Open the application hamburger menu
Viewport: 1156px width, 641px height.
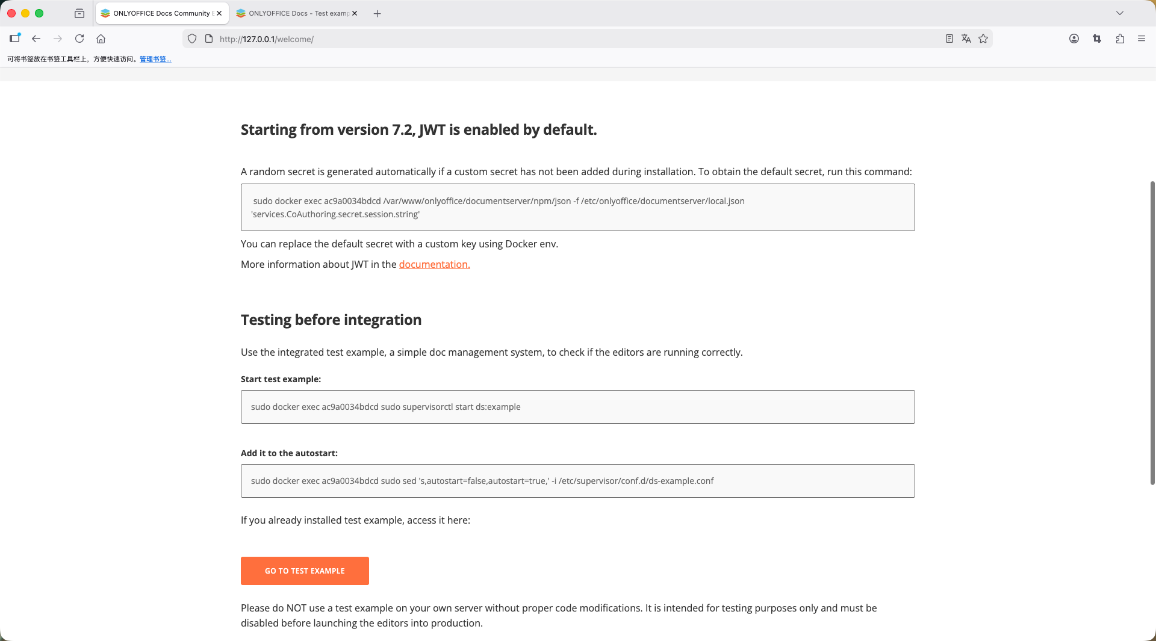pos(1142,39)
